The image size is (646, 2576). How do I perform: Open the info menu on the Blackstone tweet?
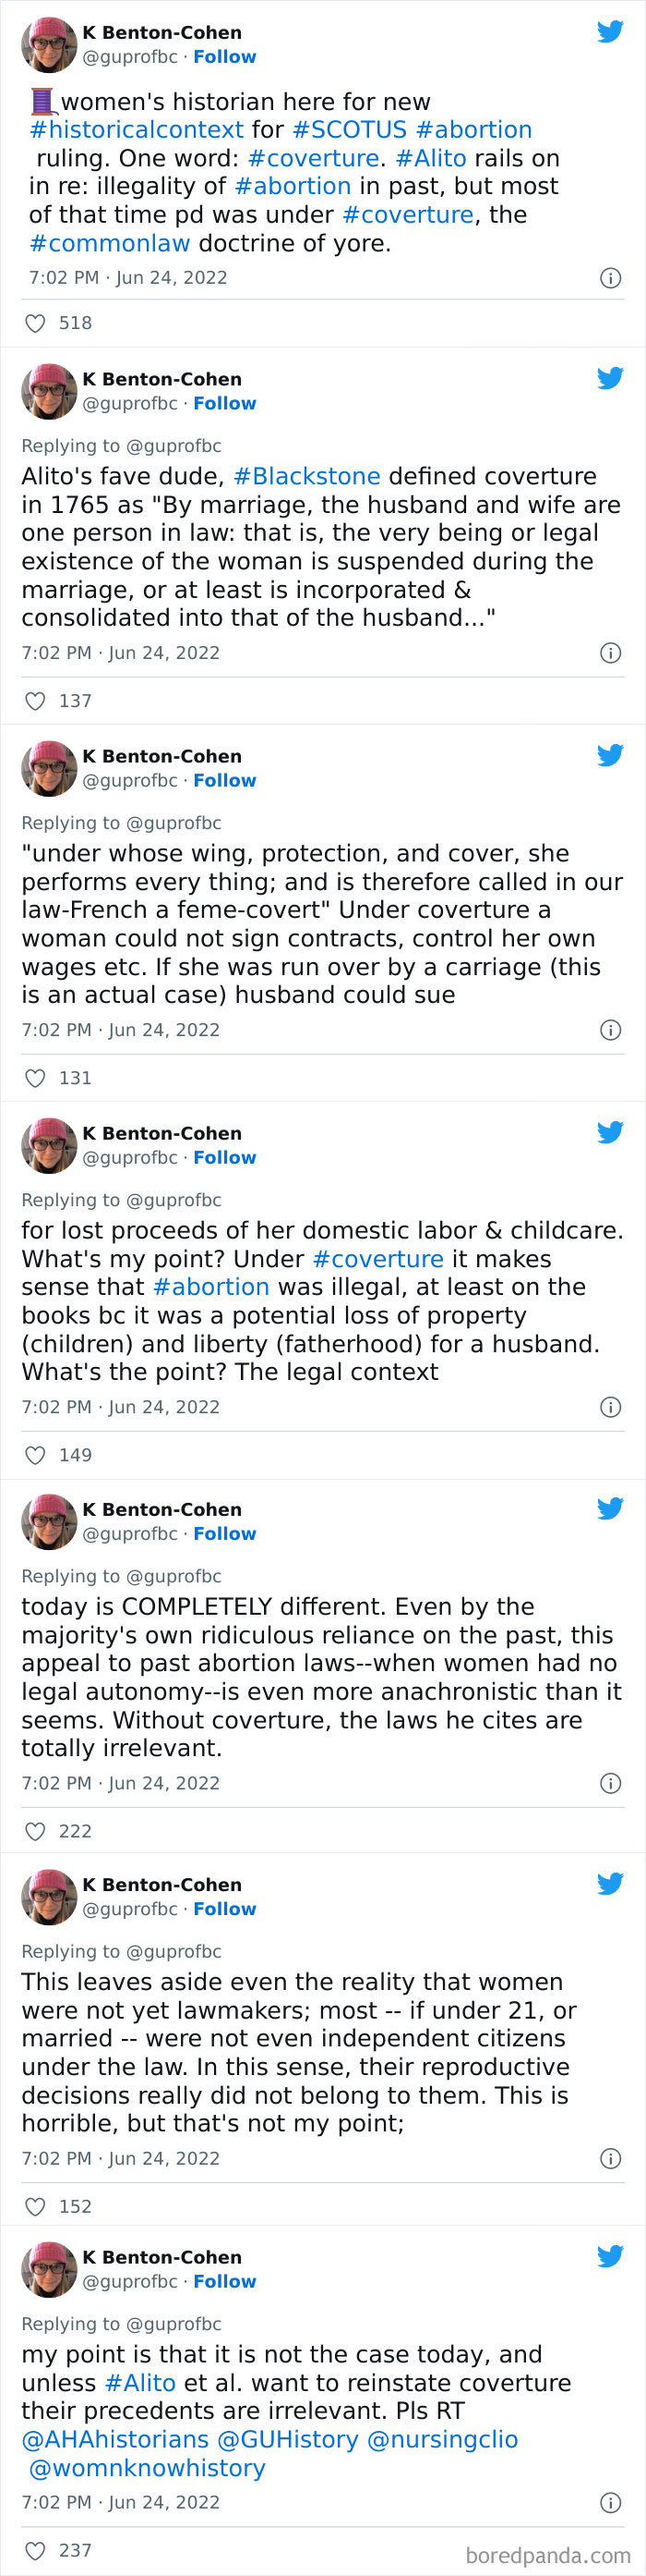click(610, 653)
